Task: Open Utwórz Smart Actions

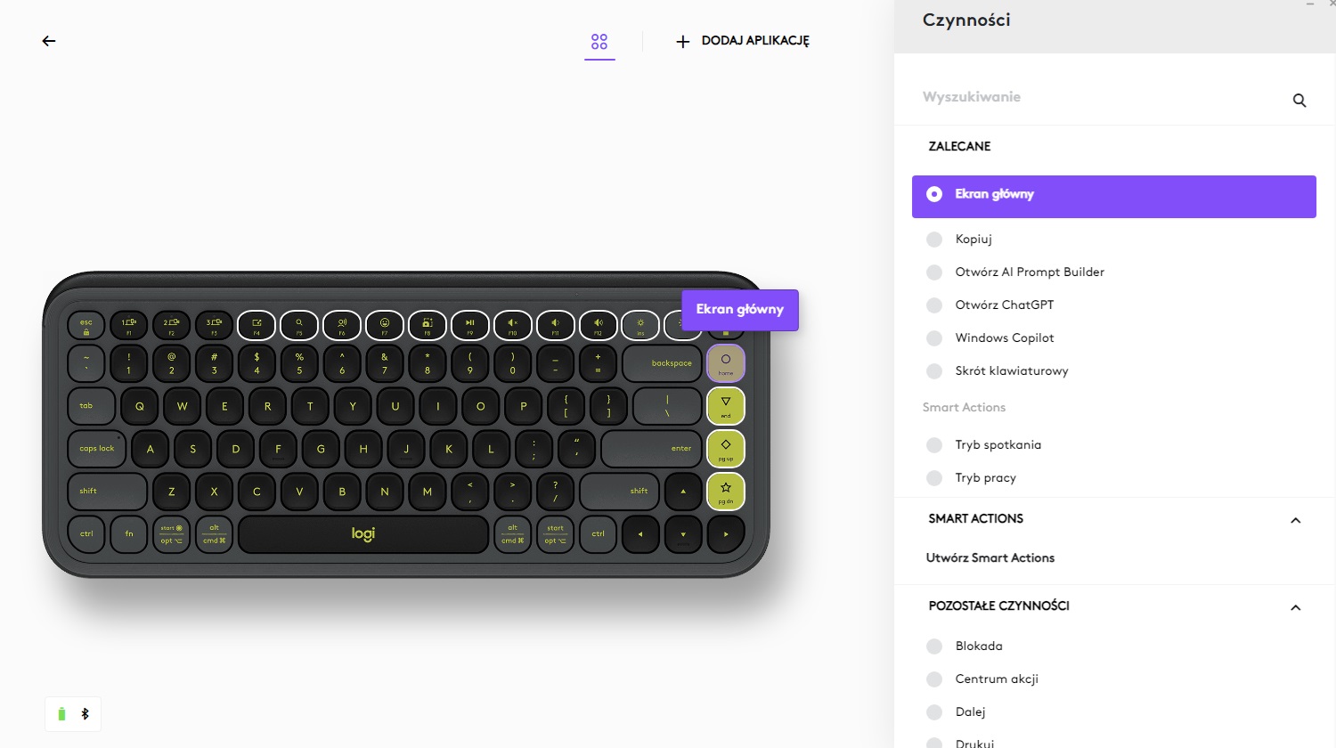Action: point(990,558)
